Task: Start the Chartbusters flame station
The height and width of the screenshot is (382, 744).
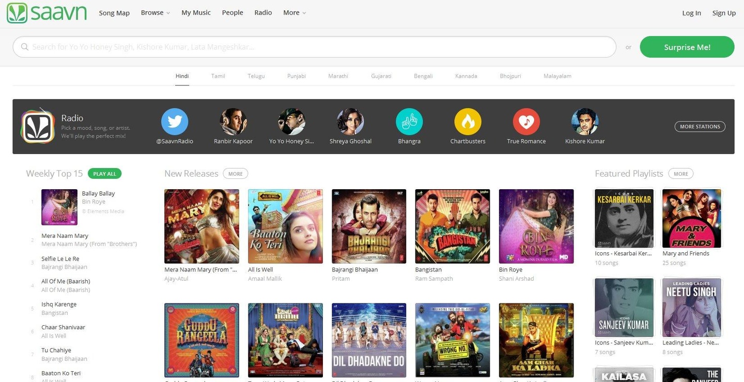Action: [468, 122]
